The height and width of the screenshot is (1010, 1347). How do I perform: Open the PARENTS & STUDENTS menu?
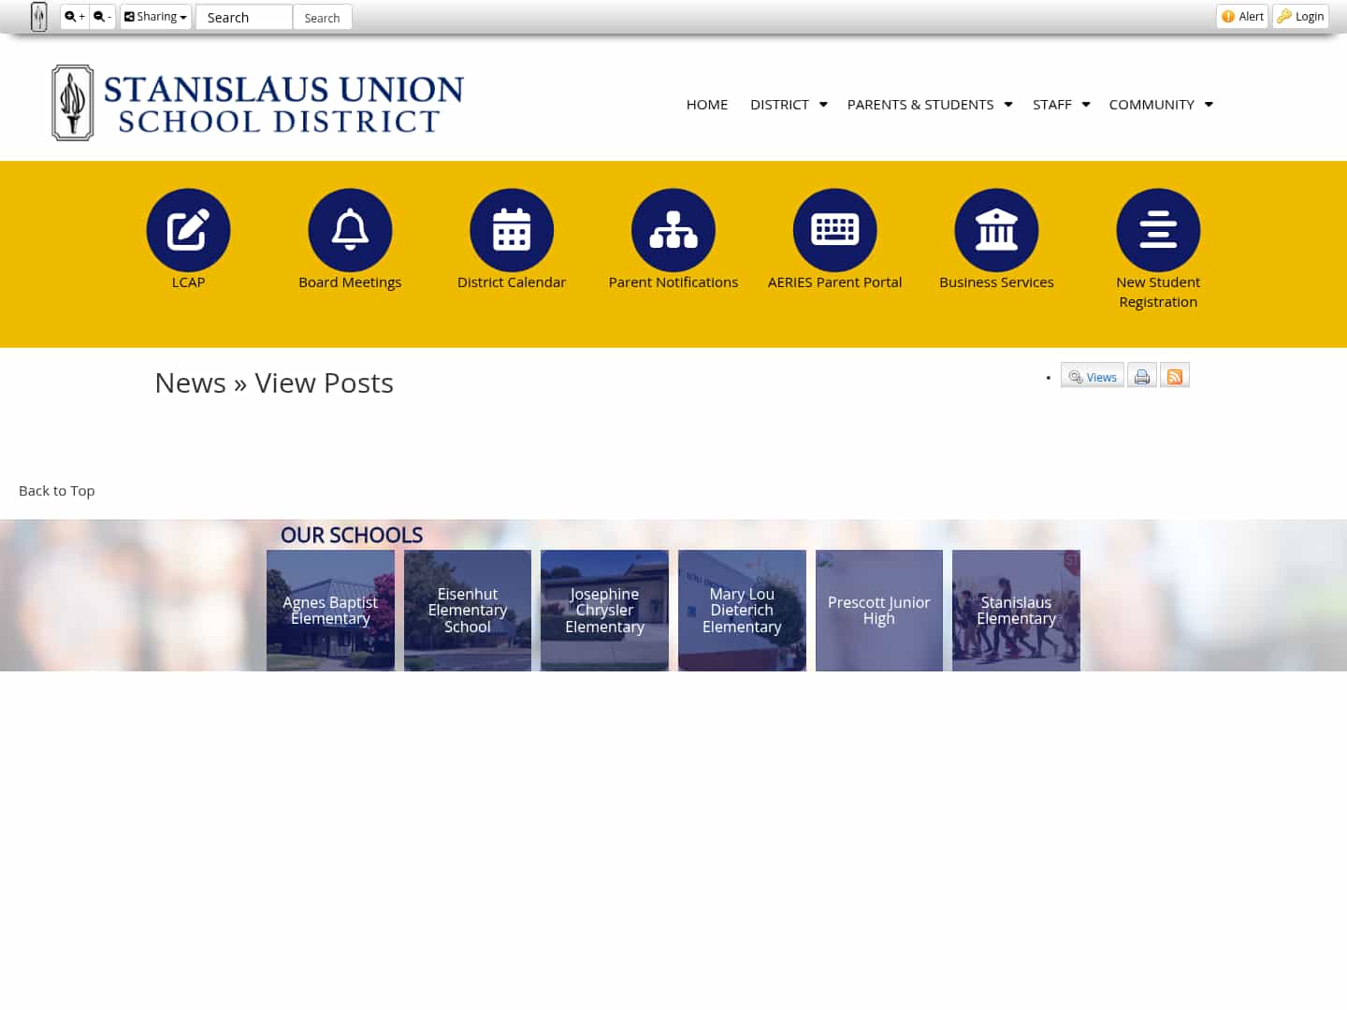pyautogui.click(x=927, y=104)
